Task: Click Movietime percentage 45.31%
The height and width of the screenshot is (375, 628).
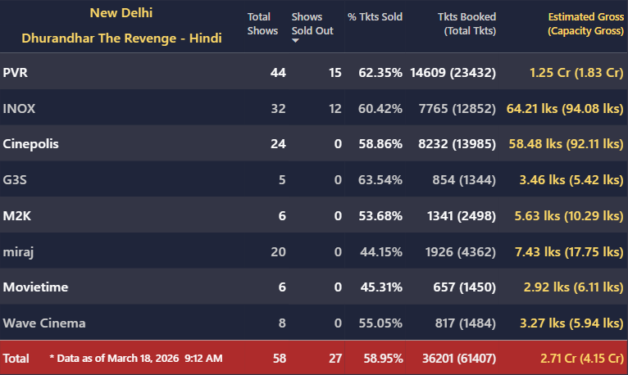Action: [x=381, y=287]
